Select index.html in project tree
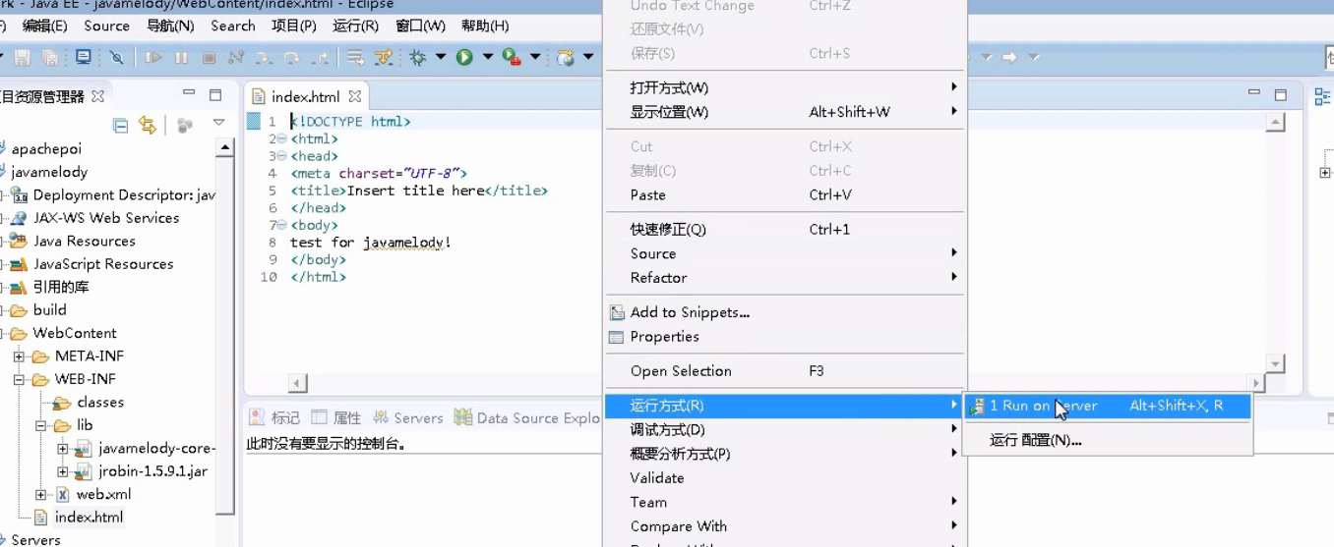The image size is (1334, 547). (89, 517)
